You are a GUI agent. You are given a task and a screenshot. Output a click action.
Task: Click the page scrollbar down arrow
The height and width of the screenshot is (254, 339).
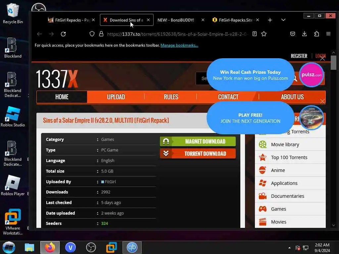point(333,225)
